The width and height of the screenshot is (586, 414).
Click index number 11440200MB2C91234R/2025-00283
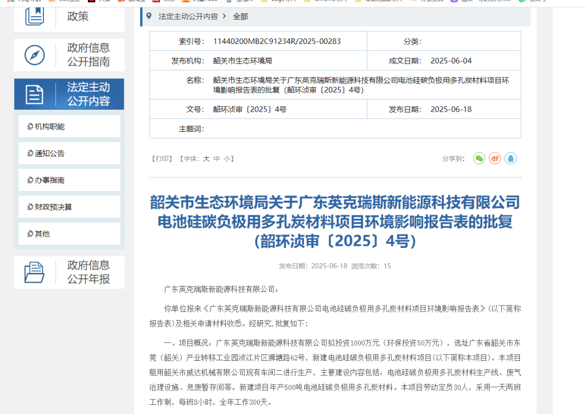[x=277, y=41]
